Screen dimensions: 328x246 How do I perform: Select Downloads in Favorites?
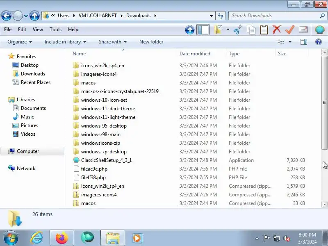[x=33, y=74]
